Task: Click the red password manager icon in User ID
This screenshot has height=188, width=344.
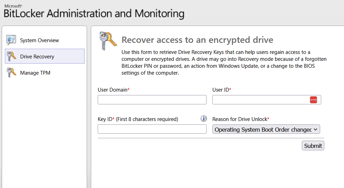Action: (314, 100)
